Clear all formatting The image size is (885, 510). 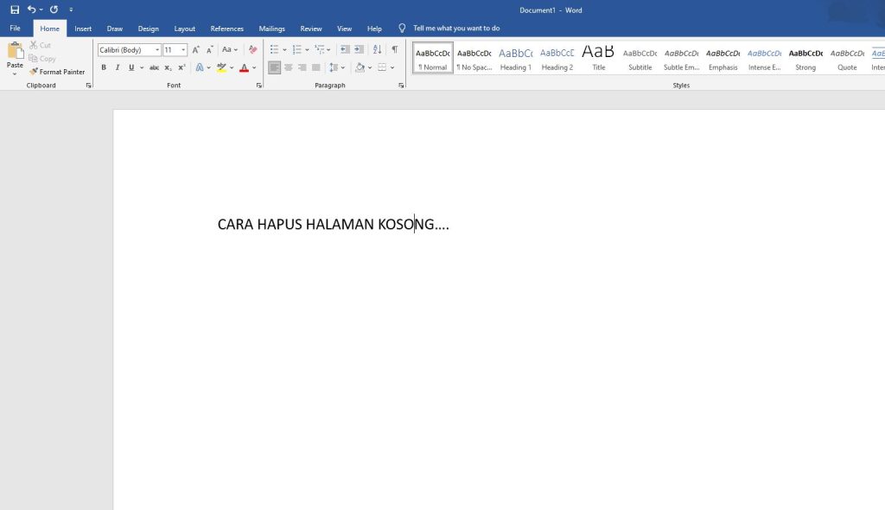pyautogui.click(x=253, y=49)
